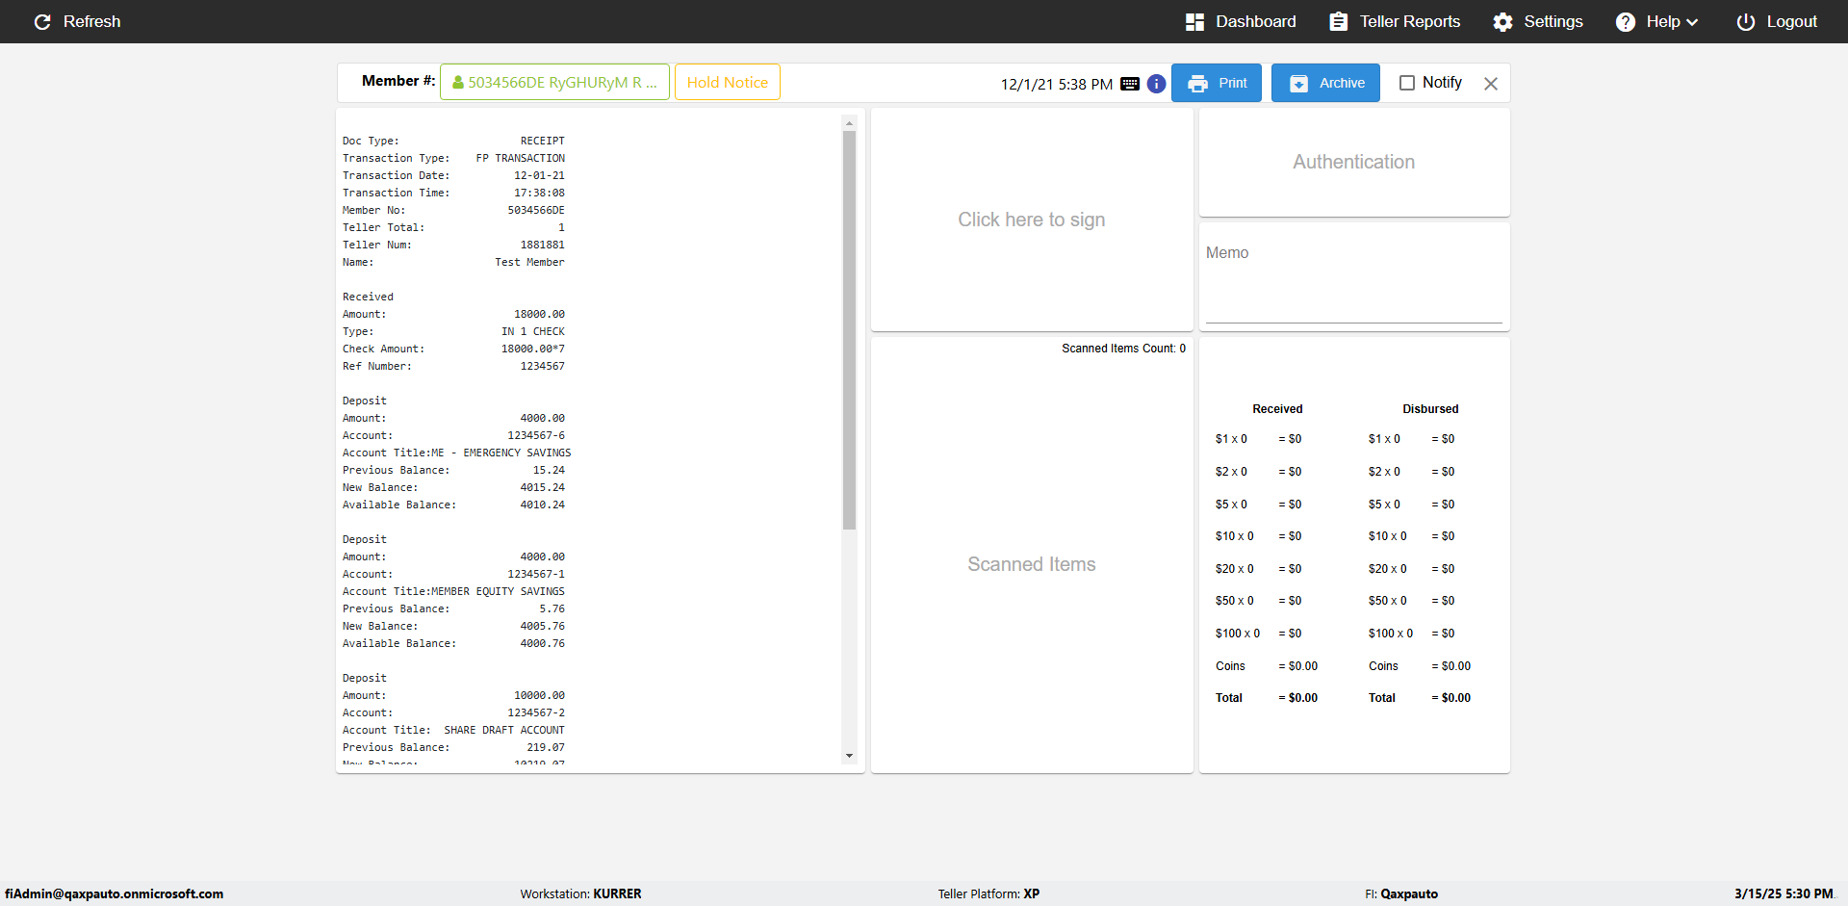Click 'FI: Qaxpauto' in status bar
Image resolution: width=1848 pixels, height=906 pixels.
[1401, 893]
